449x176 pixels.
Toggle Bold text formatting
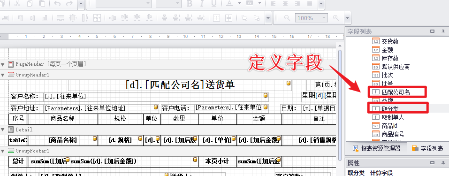189,3
